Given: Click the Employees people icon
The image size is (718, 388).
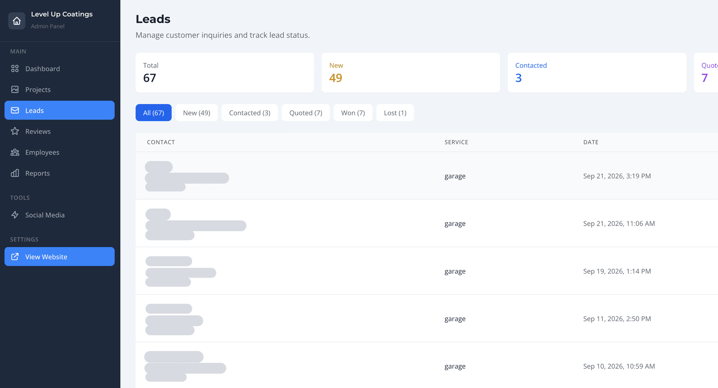Looking at the screenshot, I should point(15,152).
